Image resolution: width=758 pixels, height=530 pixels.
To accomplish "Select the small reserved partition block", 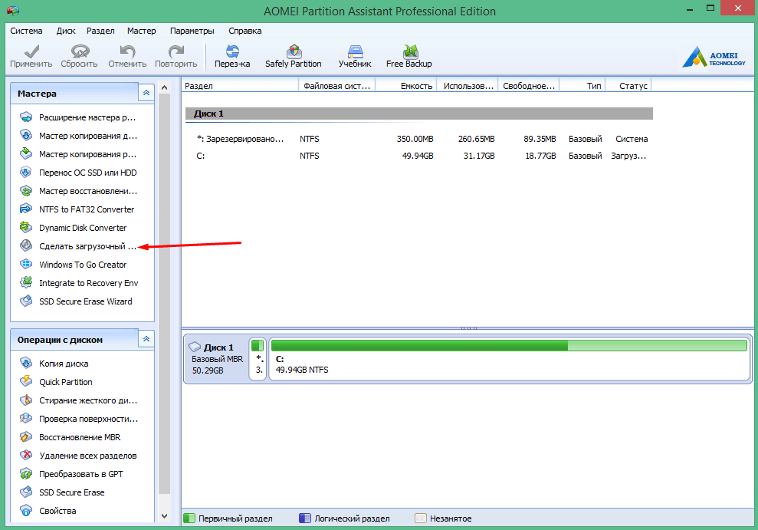I will coord(258,359).
